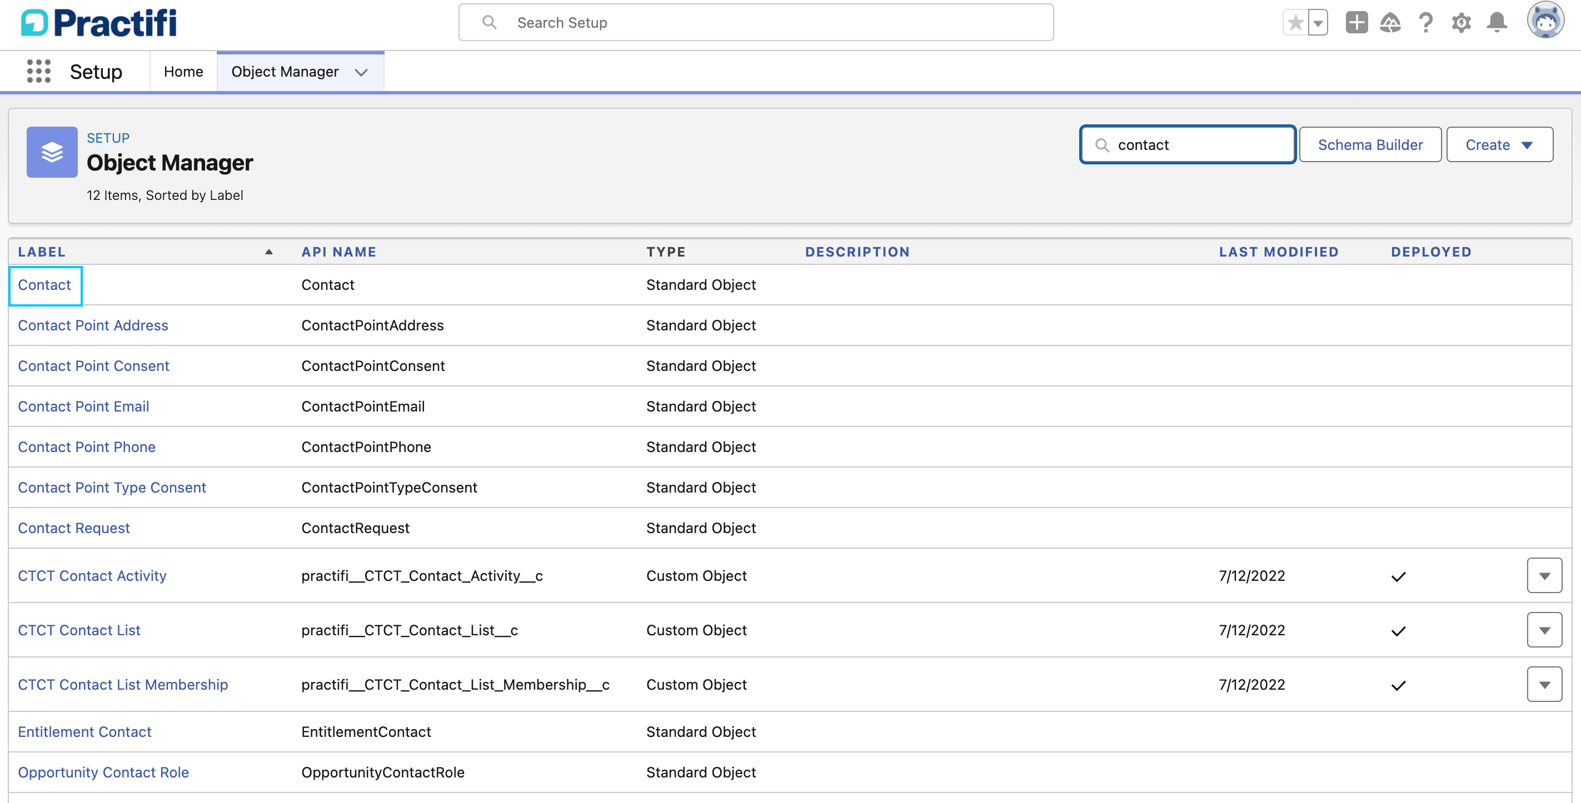Viewport: 1581px width, 803px height.
Task: Click the Practifi logo
Action: (98, 23)
